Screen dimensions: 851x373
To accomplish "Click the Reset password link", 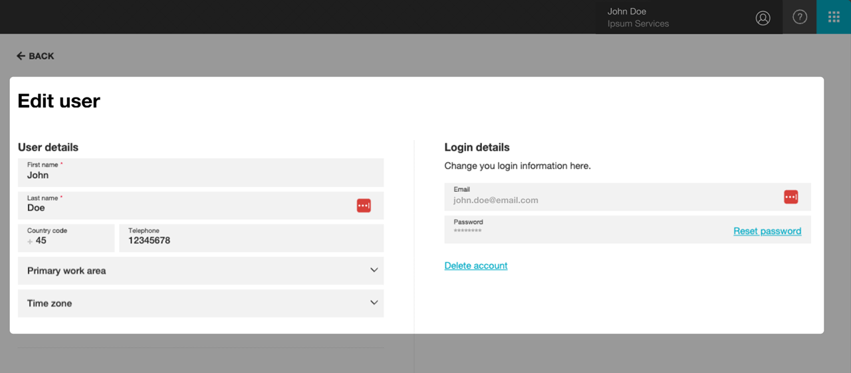I will coord(767,231).
